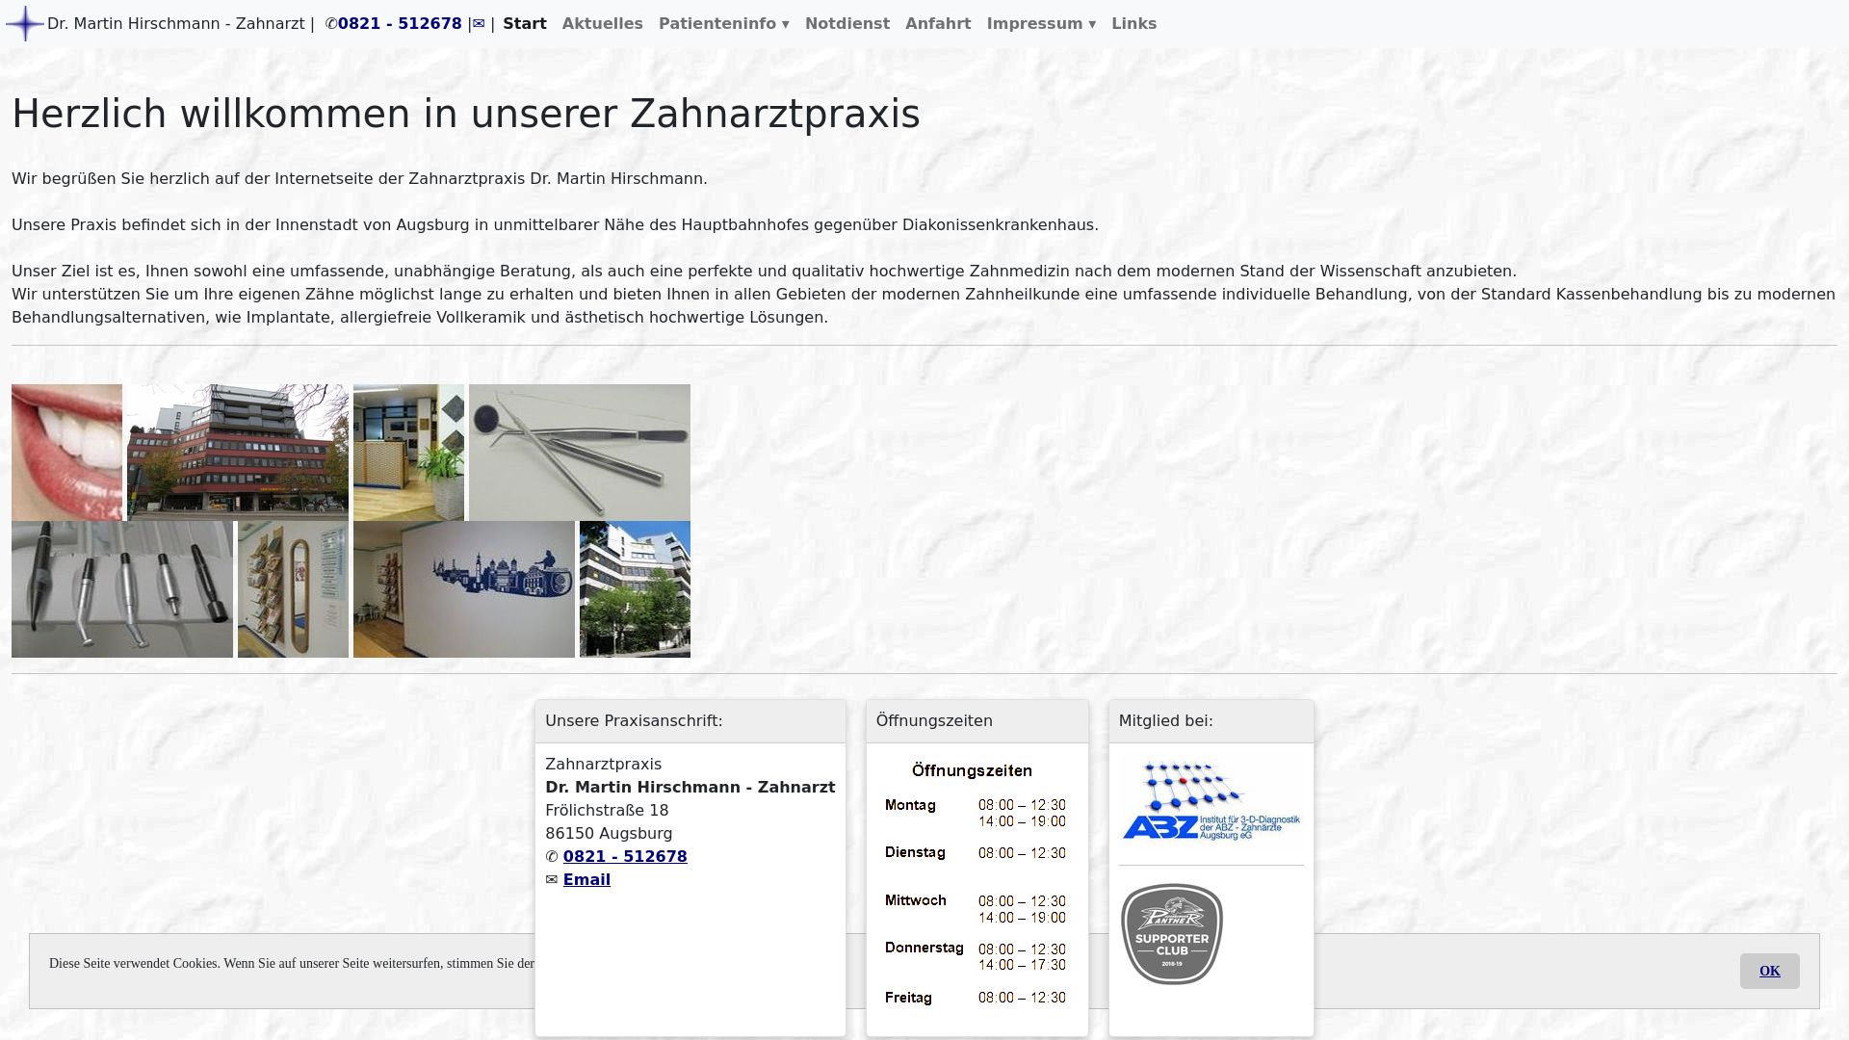Image resolution: width=1849 pixels, height=1040 pixels.
Task: Click the cookie notice text 'Diese Seite verwendet Cookies'
Action: 135,964
